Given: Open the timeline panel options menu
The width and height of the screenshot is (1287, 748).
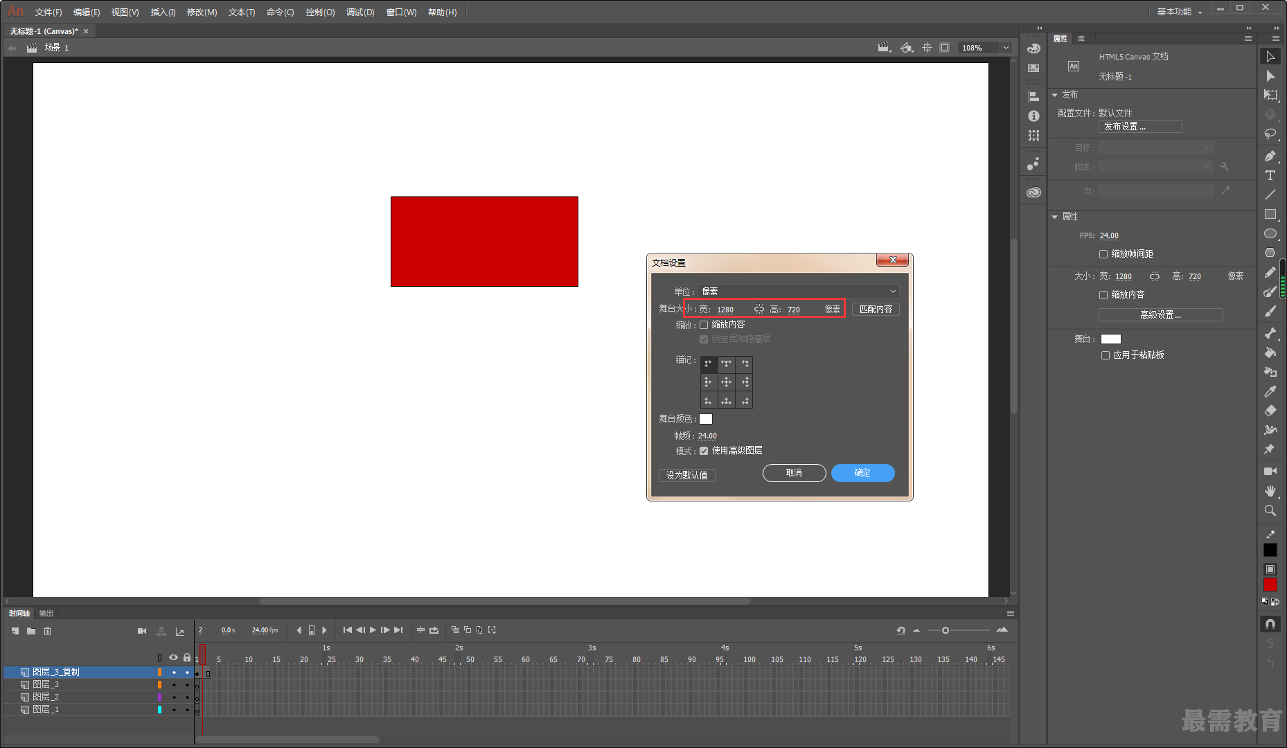Looking at the screenshot, I should (x=1011, y=614).
